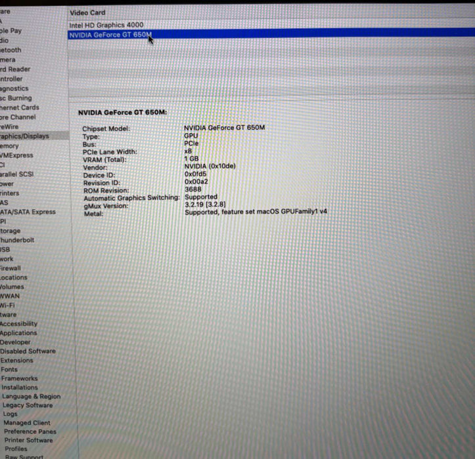Click Automatic Graphics Switching value Supported
475x459 pixels.
[201, 197]
